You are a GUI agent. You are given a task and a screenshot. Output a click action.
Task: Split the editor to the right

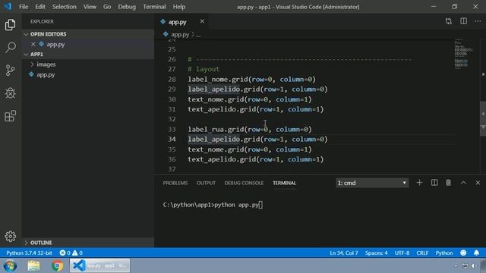tap(463, 21)
